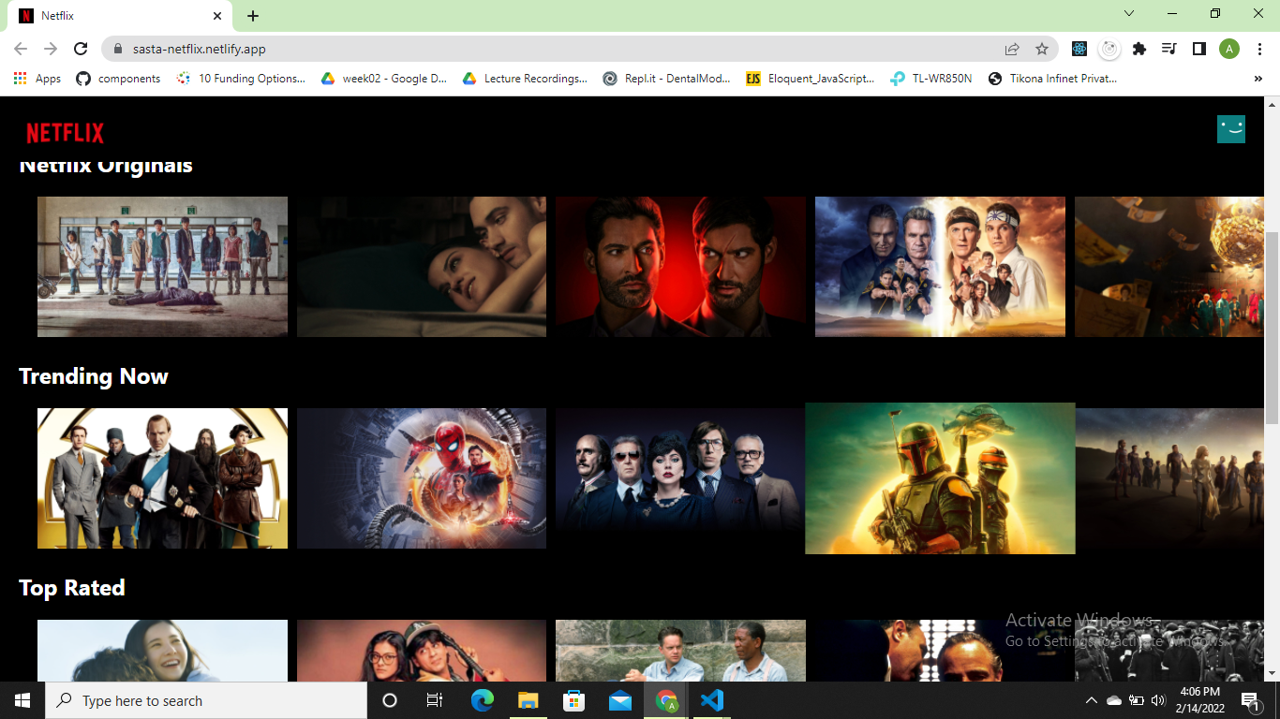Select the Bollywood couple poster in Top Rated
1280x719 pixels.
tap(422, 650)
